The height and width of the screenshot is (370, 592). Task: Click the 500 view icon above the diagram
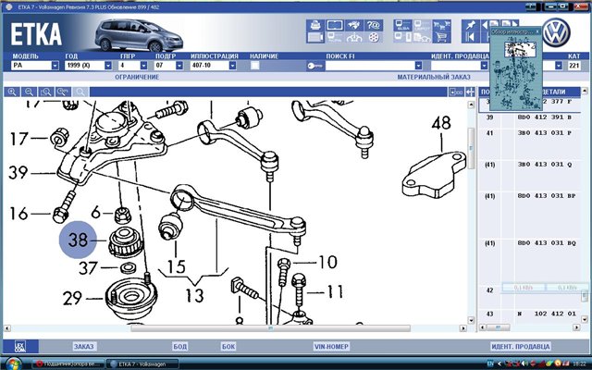pos(456,92)
